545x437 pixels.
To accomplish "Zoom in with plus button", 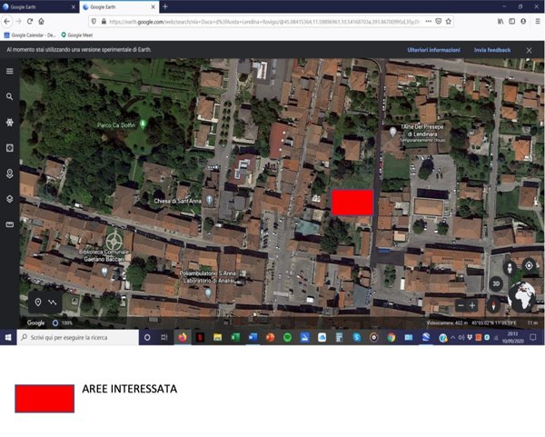I will (472, 306).
